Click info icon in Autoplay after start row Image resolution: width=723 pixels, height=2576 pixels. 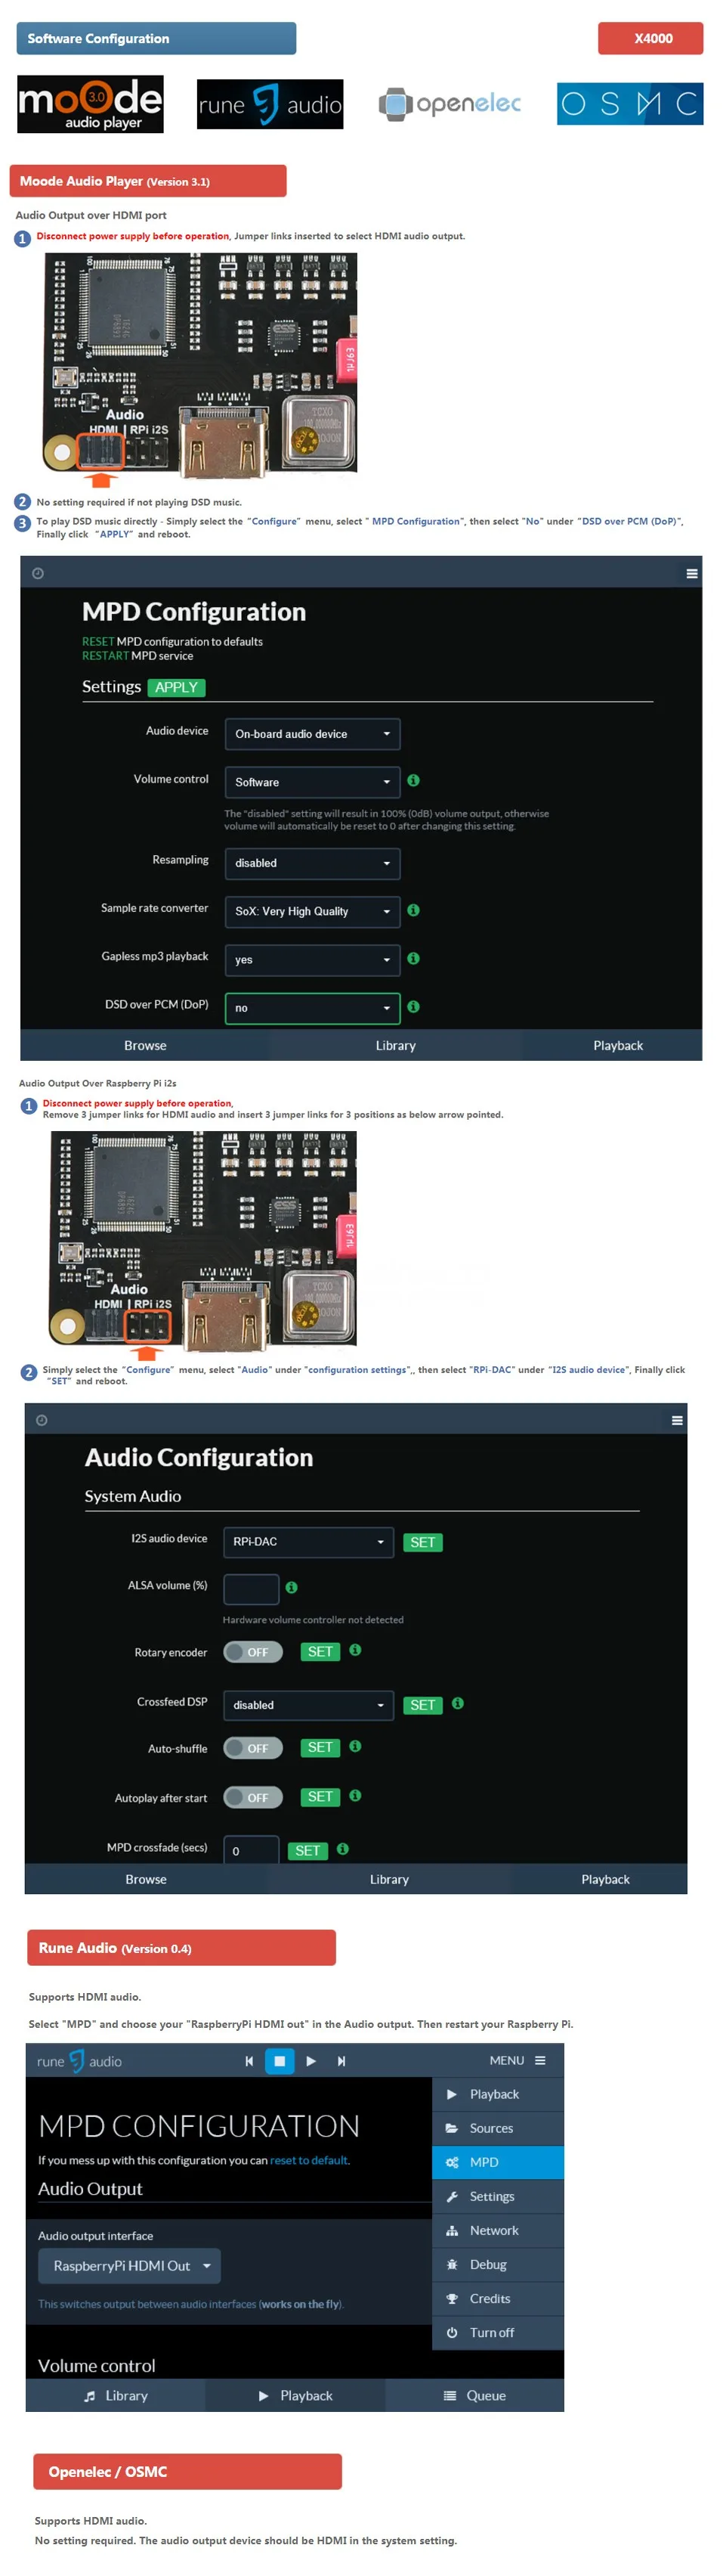[x=356, y=1795]
